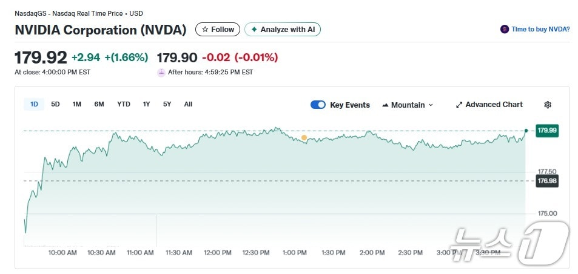Select the 1M range tab
Image resolution: width=578 pixels, height=274 pixels.
(x=77, y=104)
